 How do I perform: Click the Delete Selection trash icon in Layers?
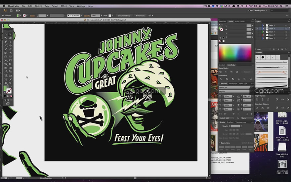point(286,49)
